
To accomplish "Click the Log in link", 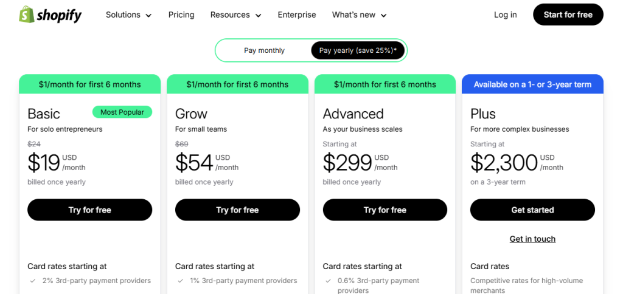I will (x=505, y=15).
